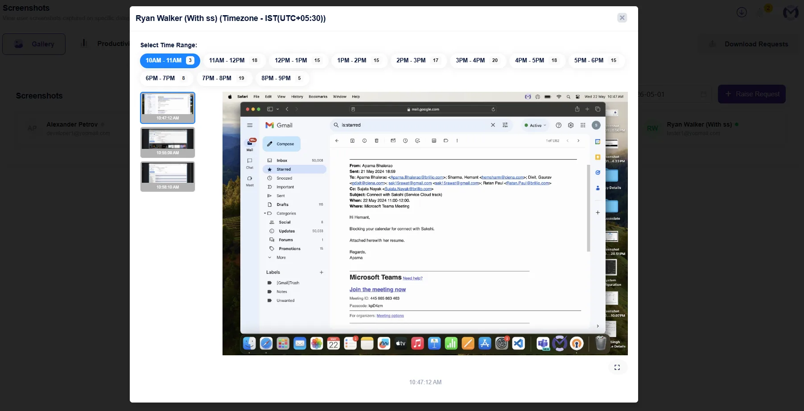Screen dimensions: 804x411
Task: Choose the 8PM - 9PM time slot
Action: click(x=282, y=78)
